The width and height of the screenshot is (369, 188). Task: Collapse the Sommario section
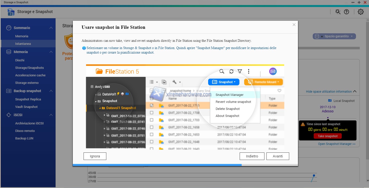[51, 28]
